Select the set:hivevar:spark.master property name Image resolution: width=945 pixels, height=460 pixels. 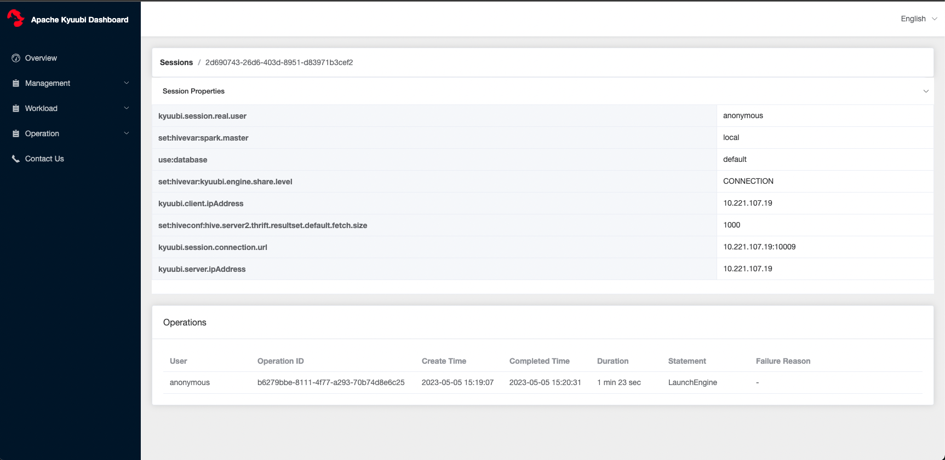coord(203,138)
